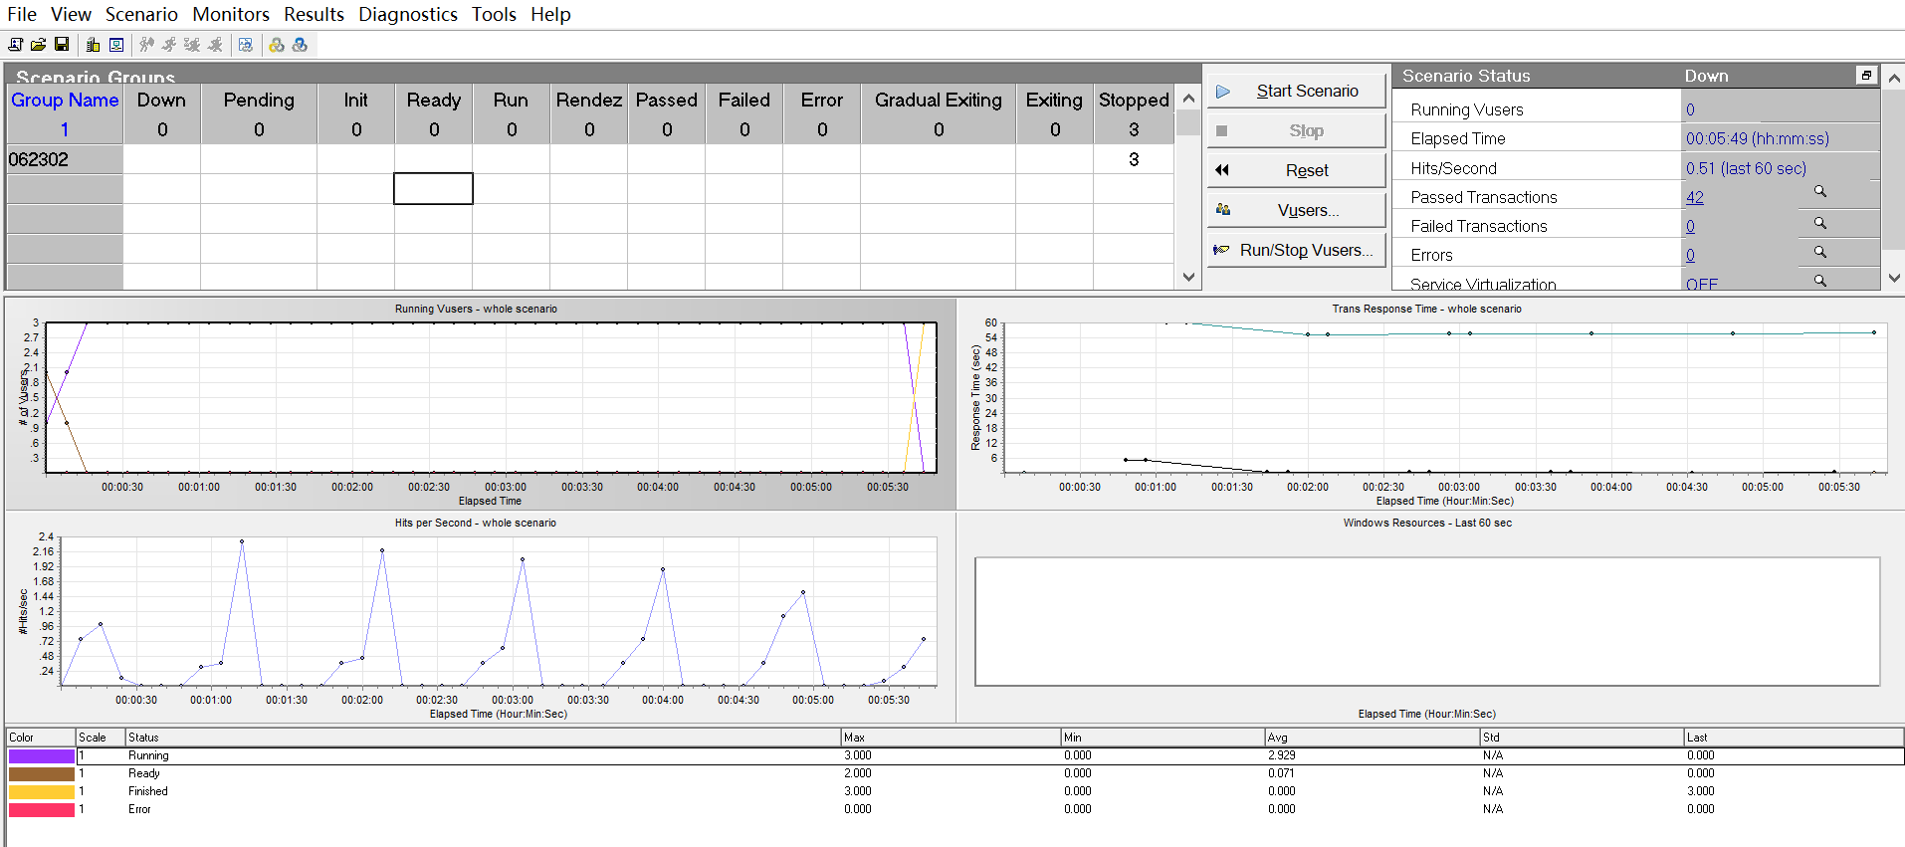This screenshot has height=847, width=1905.
Task: Open the Tools menu
Action: [494, 14]
